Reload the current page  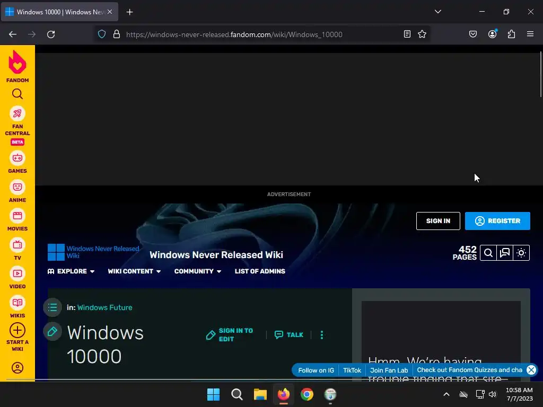51,34
